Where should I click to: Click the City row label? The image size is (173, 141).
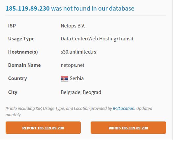click(13, 92)
